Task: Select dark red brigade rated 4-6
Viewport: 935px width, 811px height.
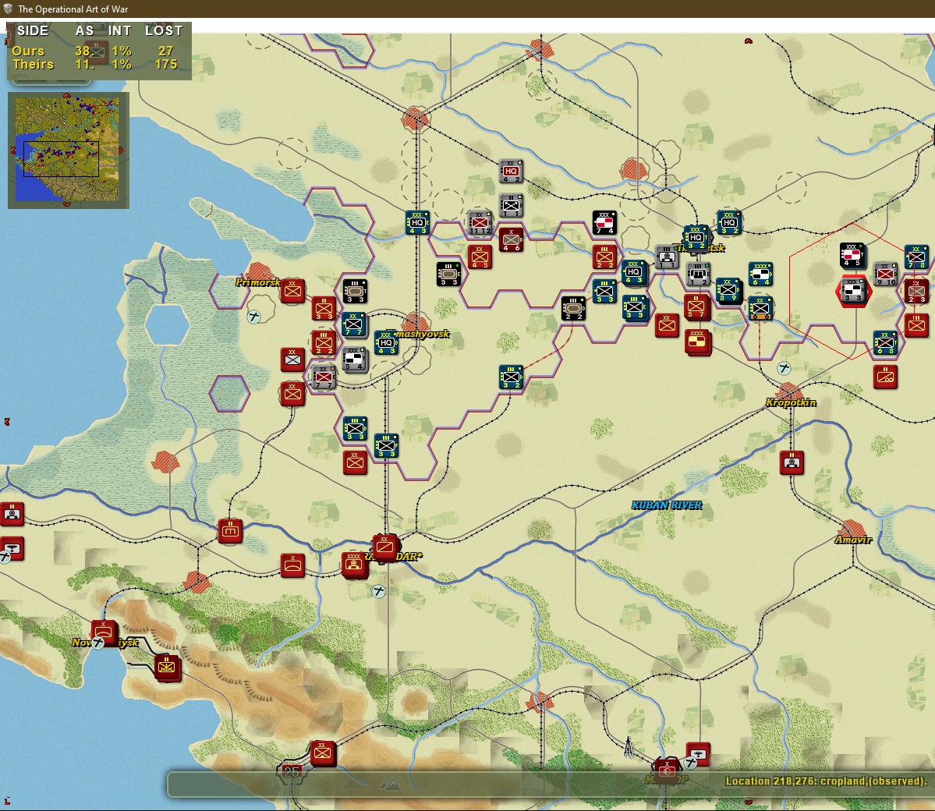Action: (511, 239)
